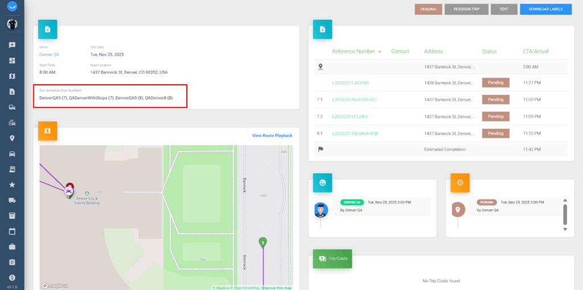Viewport: 583px width, 290px height.
Task: Click the Trip Costs green label
Action: 332,258
